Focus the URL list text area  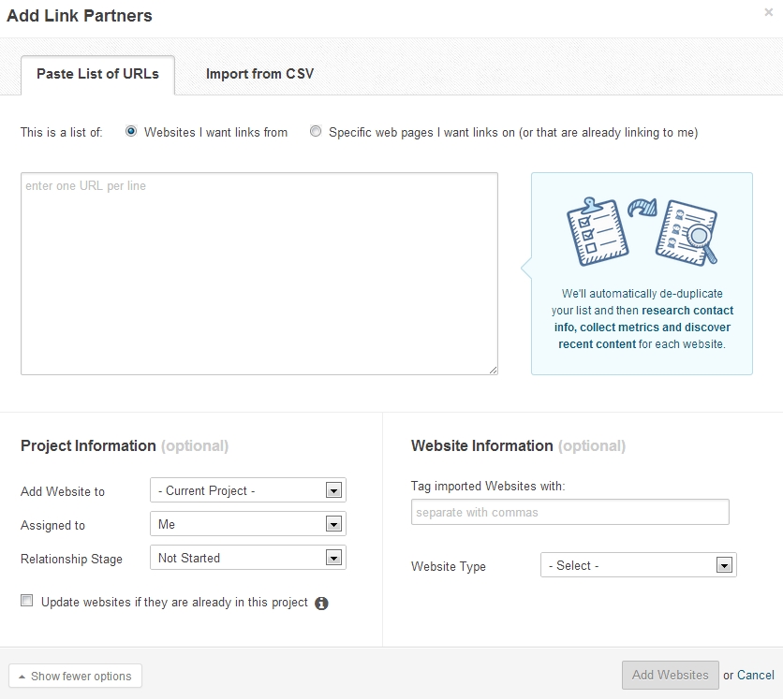[x=259, y=274]
